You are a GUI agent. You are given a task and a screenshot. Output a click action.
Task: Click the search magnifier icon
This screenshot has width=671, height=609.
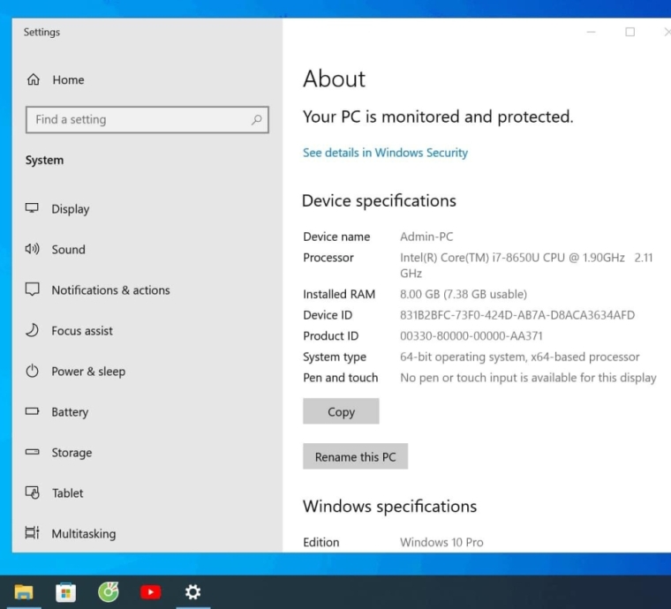coord(256,120)
